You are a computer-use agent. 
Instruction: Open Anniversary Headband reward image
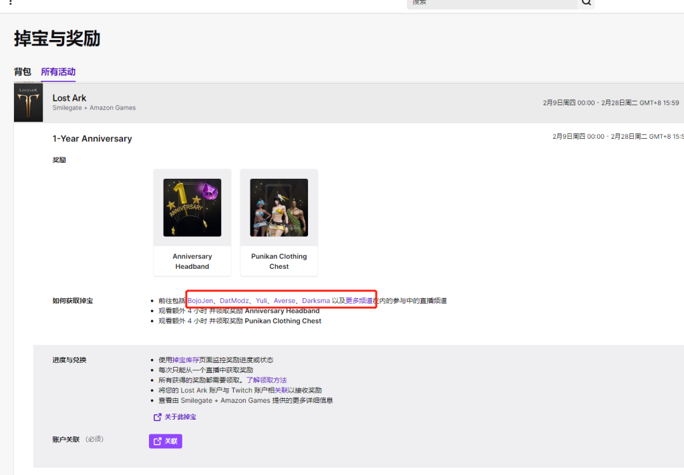click(x=192, y=207)
